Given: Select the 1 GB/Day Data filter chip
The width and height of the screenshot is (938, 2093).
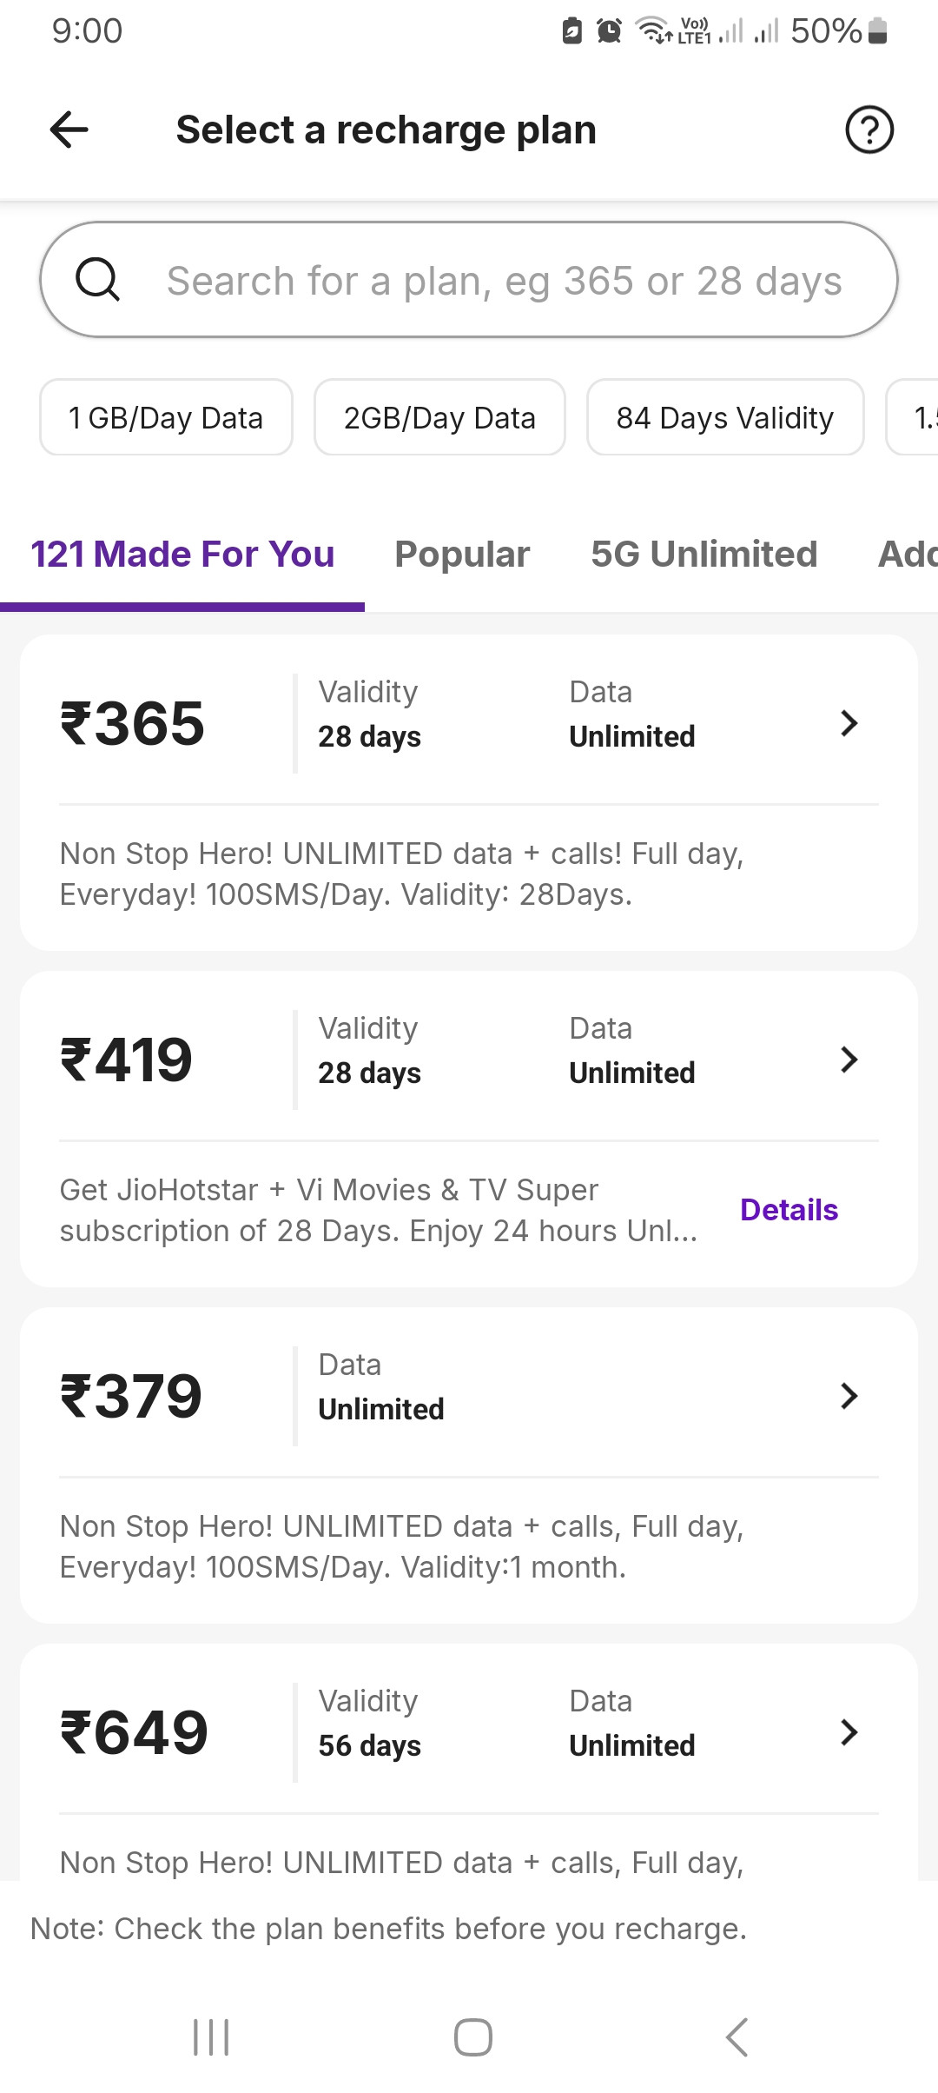Looking at the screenshot, I should 166,418.
